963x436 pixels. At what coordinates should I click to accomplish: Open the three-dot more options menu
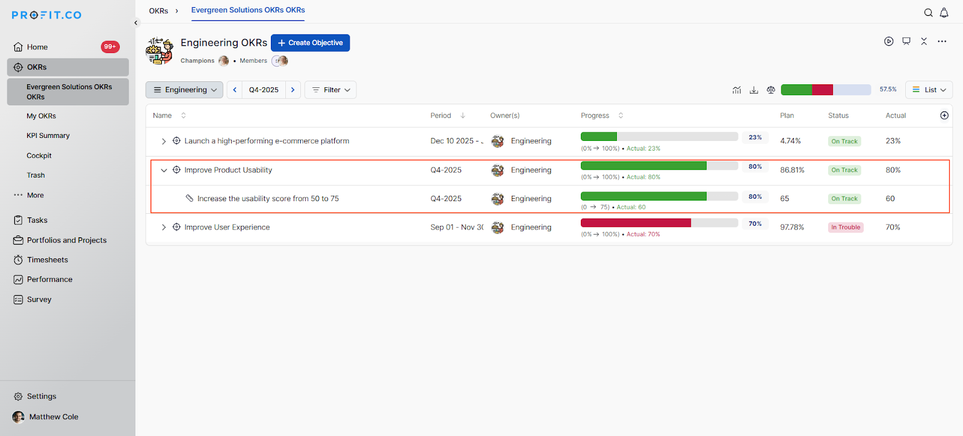(942, 42)
